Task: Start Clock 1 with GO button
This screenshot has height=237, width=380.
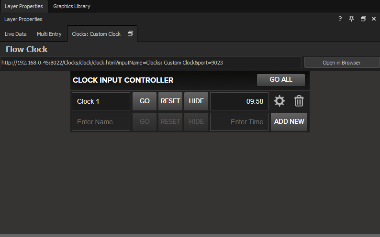Action: (145, 101)
